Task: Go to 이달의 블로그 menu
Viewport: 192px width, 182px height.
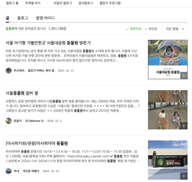Action: 63,3
